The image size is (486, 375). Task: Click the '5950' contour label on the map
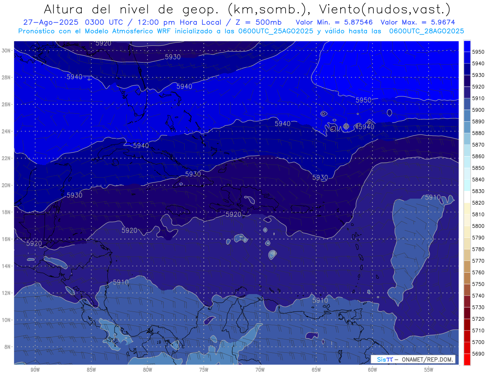(x=363, y=100)
